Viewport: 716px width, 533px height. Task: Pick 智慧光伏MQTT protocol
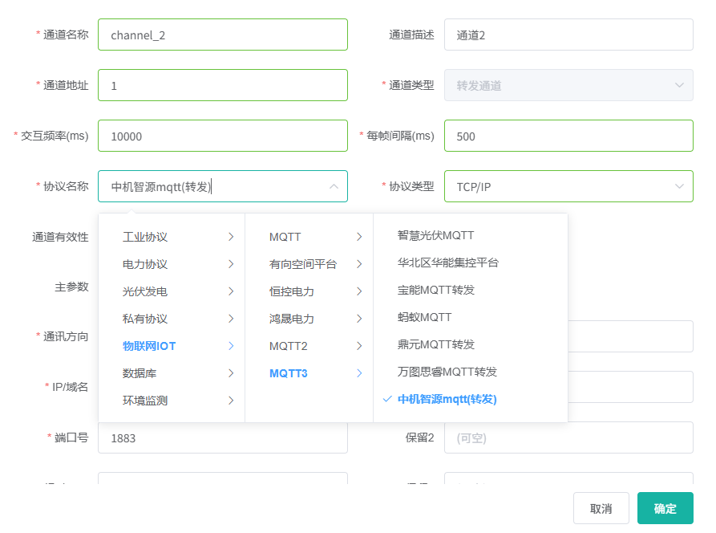click(436, 236)
